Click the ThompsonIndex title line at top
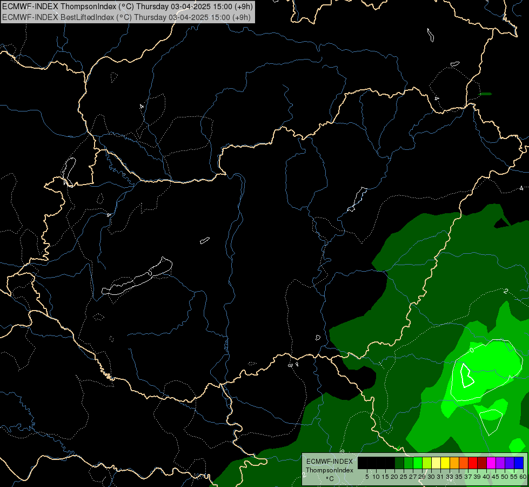This screenshot has height=487, width=529. [127, 6]
